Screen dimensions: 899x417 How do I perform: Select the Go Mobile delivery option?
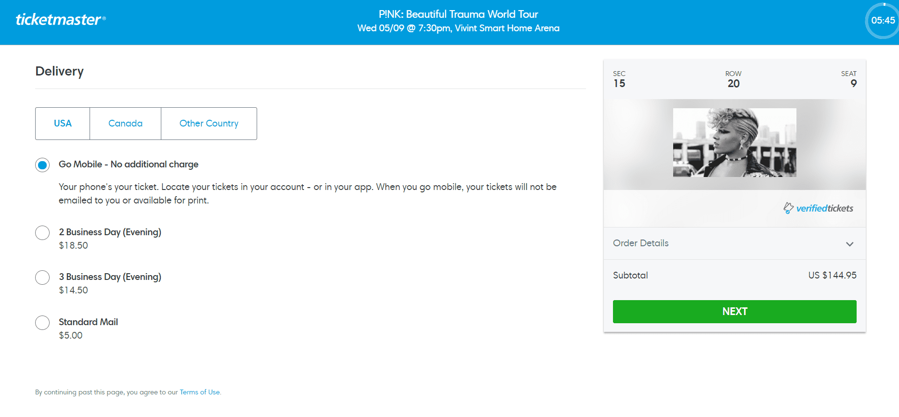[x=42, y=165]
